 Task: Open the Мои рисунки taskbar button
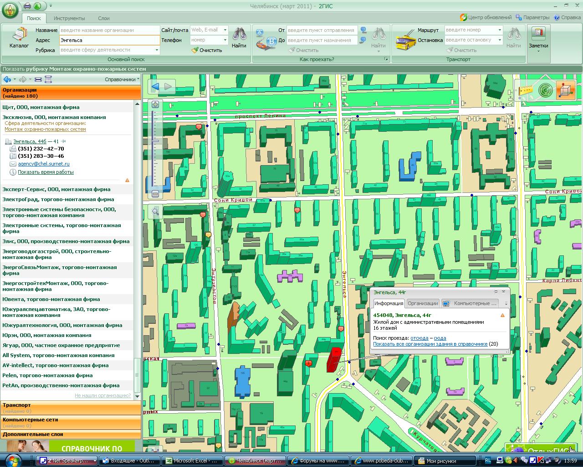tap(445, 461)
